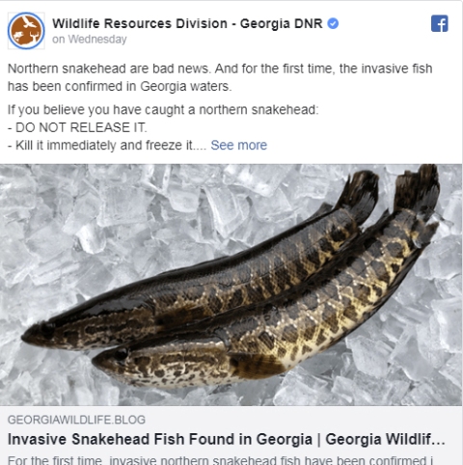
Task: Open Wildlife Resources Division - Georgia DNR page
Action: pyautogui.click(x=187, y=23)
